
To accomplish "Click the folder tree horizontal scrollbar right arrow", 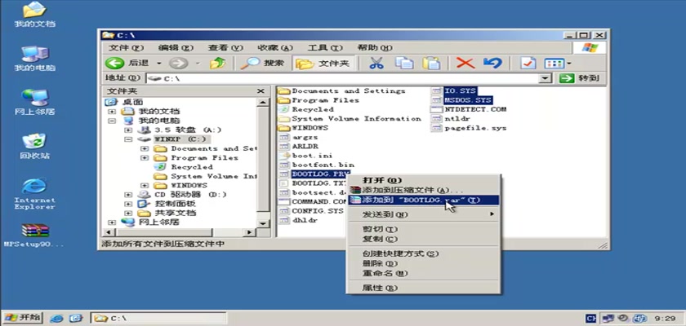I will point(249,232).
